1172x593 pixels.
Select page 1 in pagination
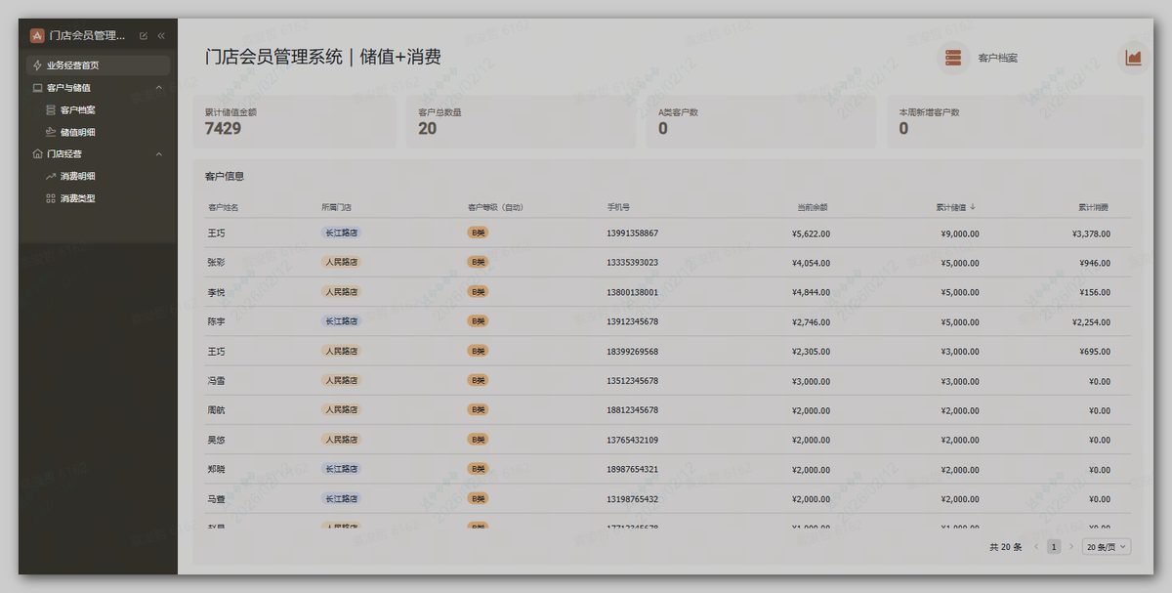(1054, 547)
